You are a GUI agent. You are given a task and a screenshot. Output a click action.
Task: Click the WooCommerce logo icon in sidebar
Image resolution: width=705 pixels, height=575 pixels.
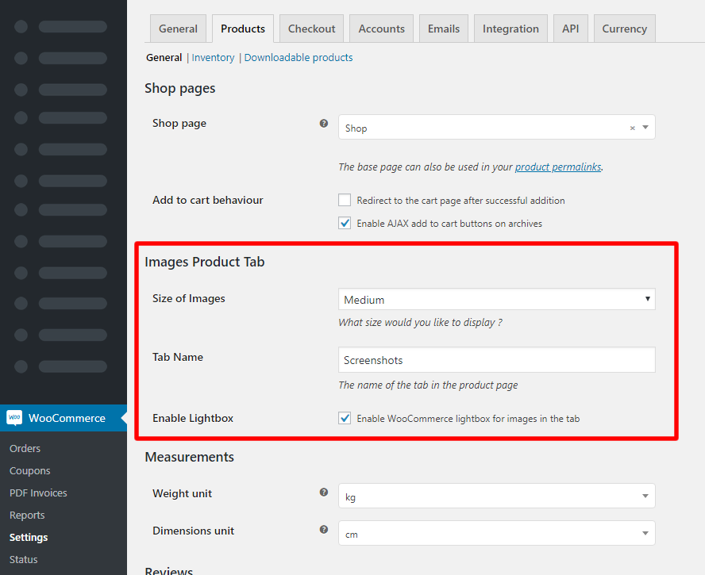[x=14, y=418]
